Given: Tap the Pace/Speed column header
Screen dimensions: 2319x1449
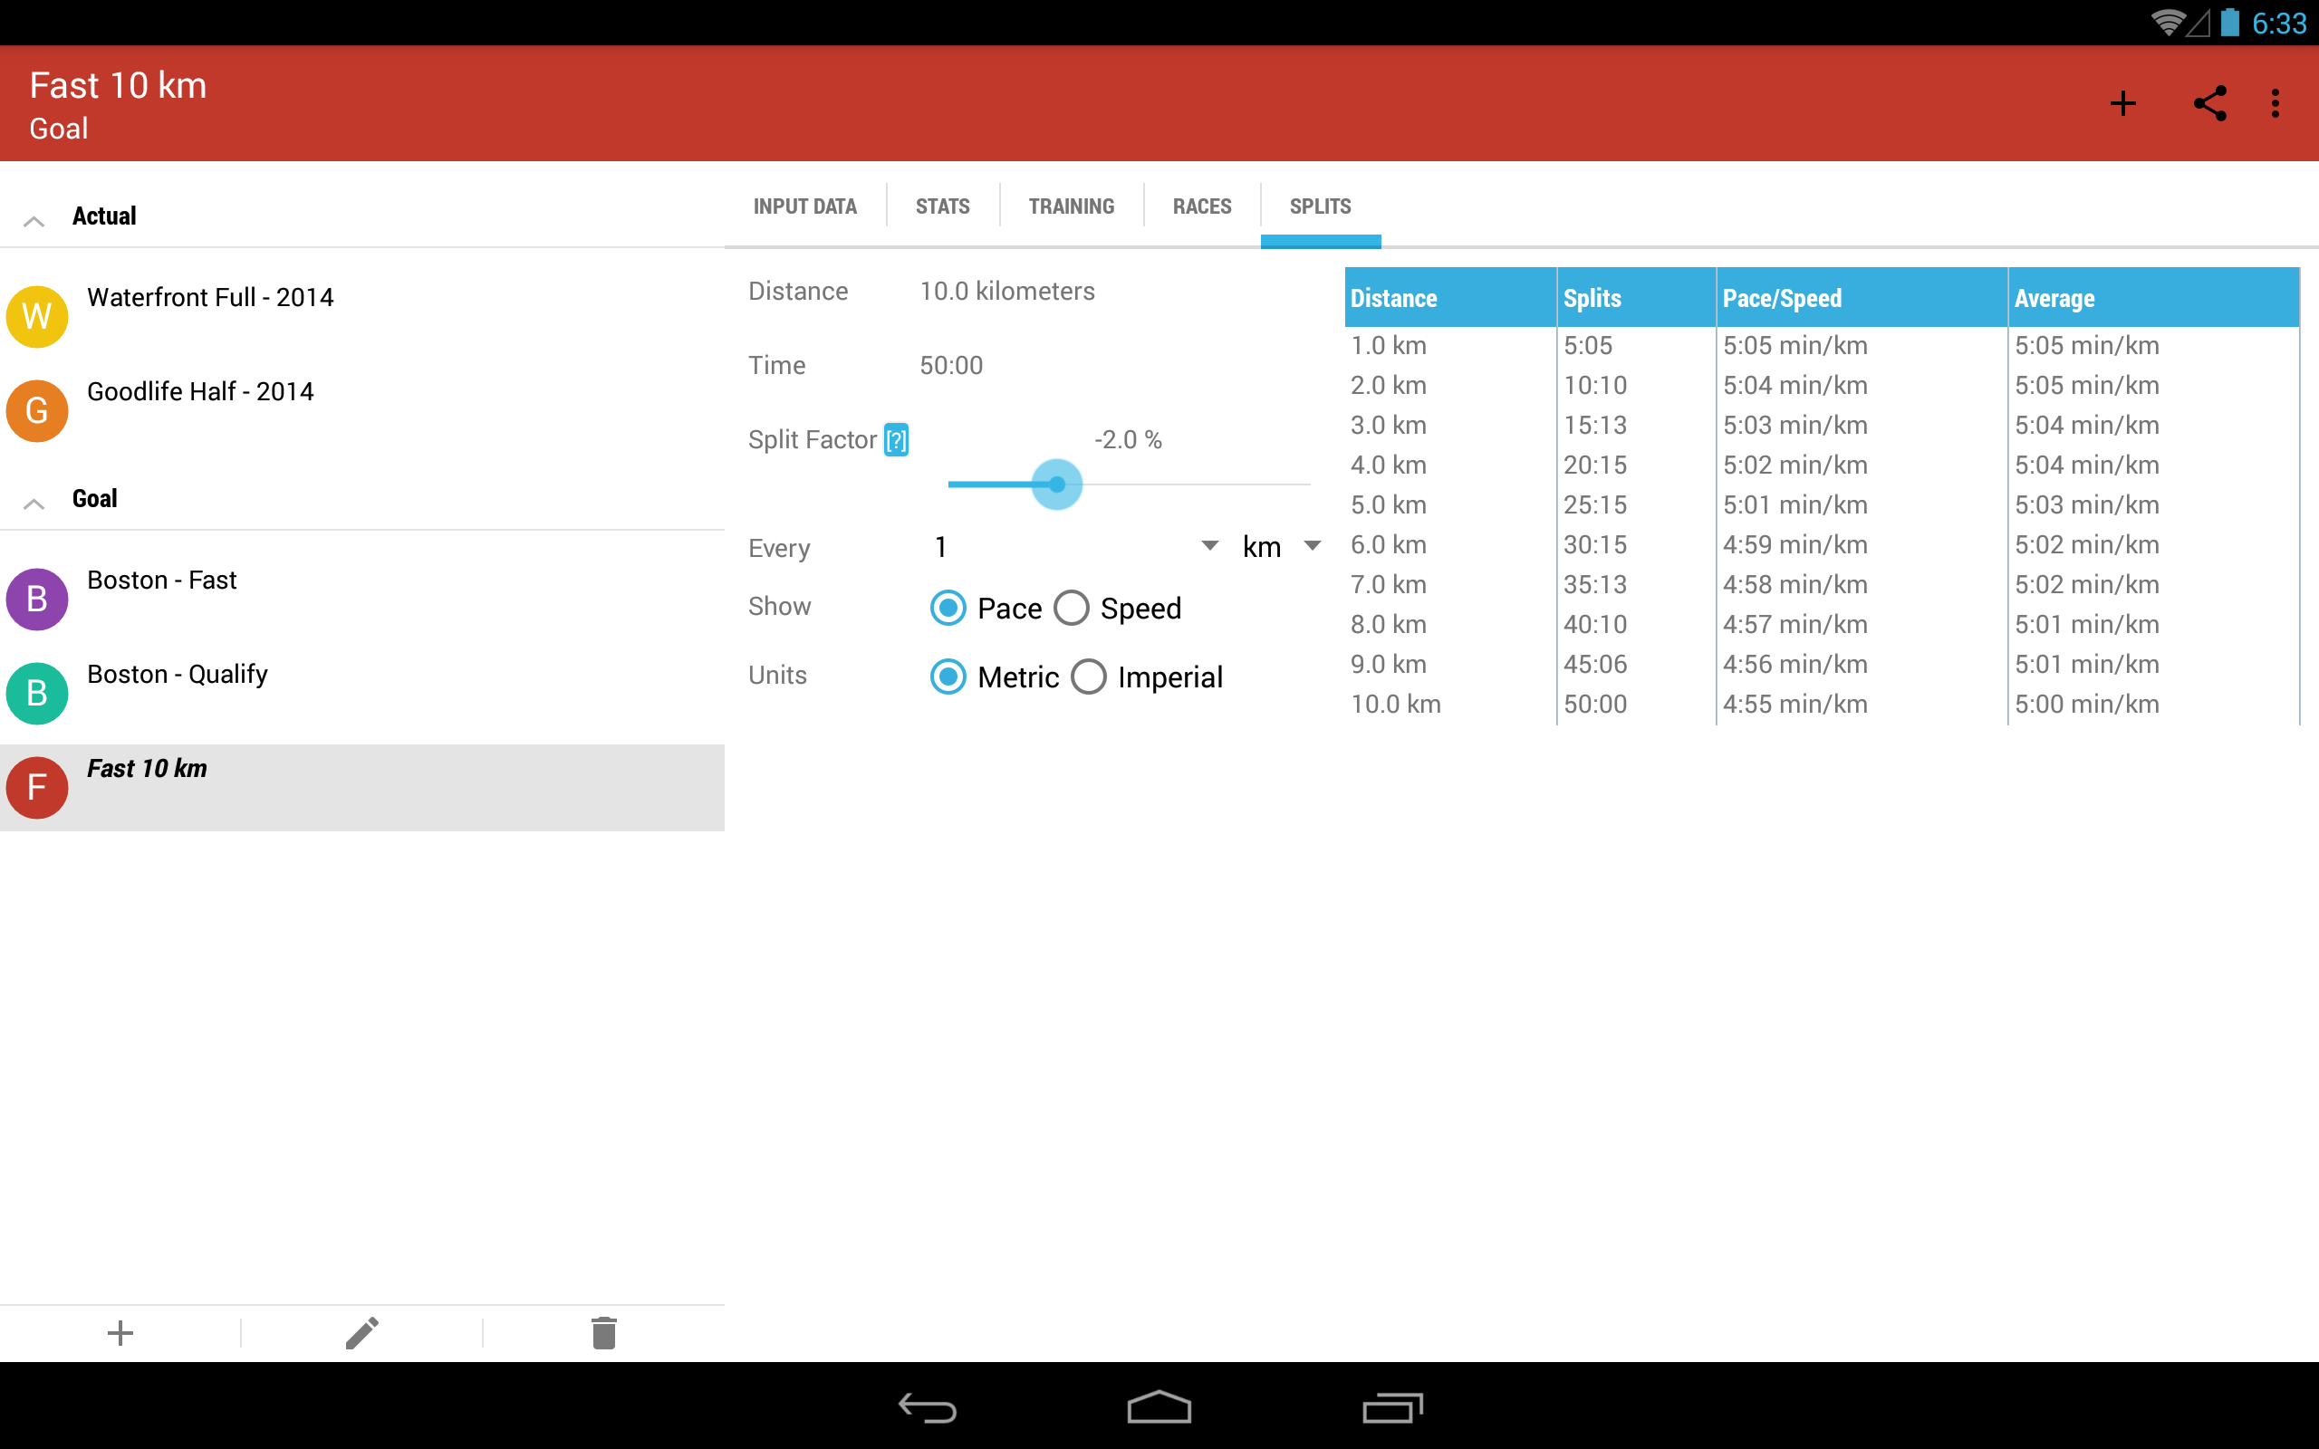Looking at the screenshot, I should coord(1862,298).
